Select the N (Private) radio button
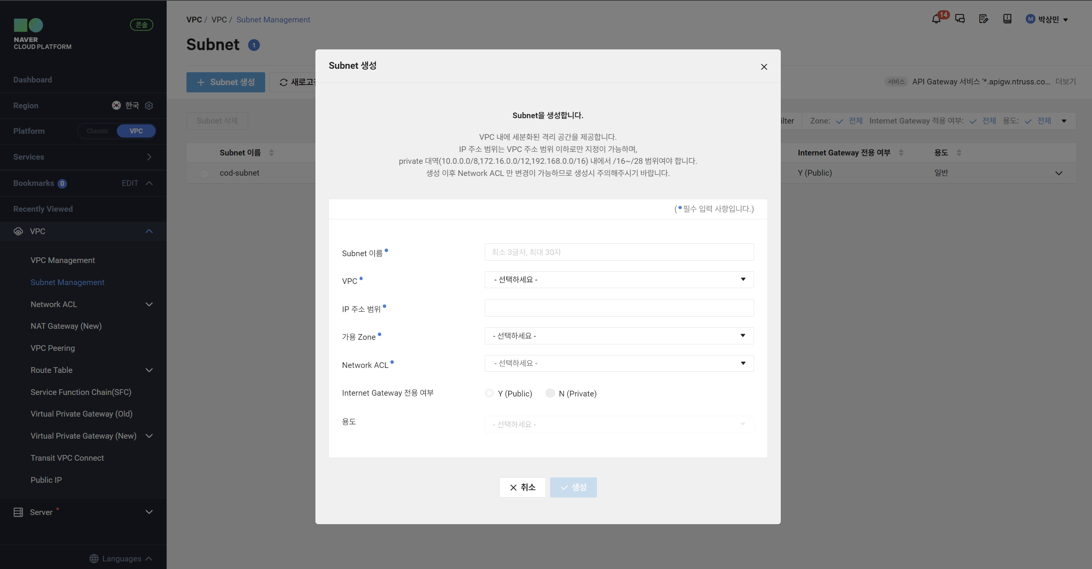Screen dimensions: 1092x569 (x=550, y=393)
